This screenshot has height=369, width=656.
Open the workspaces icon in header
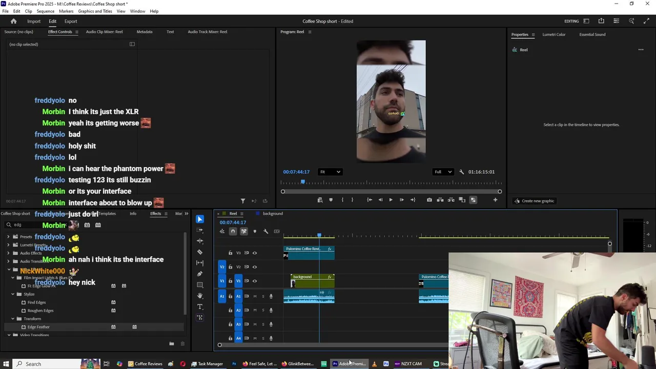point(586,21)
